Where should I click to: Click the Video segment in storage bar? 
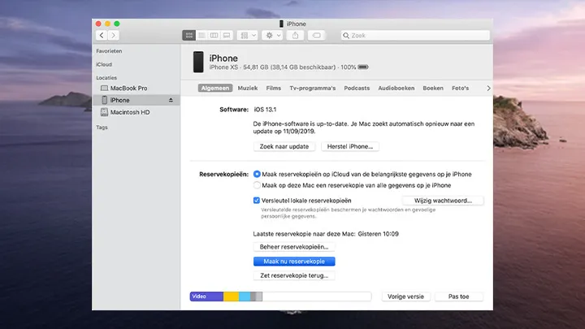pos(206,297)
